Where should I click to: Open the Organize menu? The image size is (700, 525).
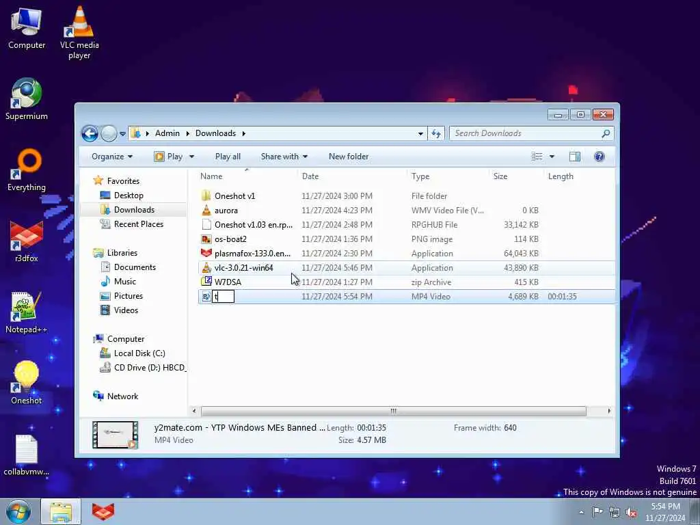tap(112, 157)
